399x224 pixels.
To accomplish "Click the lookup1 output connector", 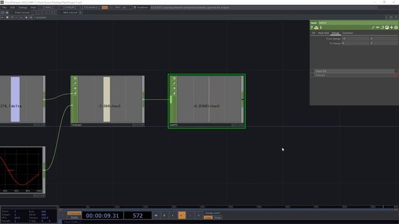I will [143, 100].
